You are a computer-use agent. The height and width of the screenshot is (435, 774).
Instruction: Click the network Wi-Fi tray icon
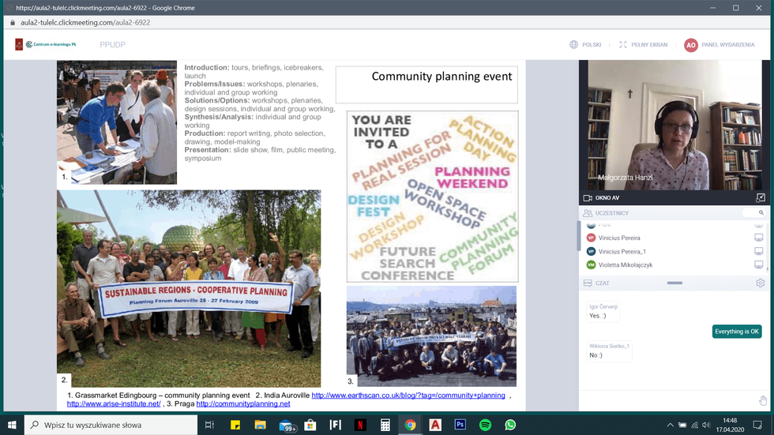(694, 426)
